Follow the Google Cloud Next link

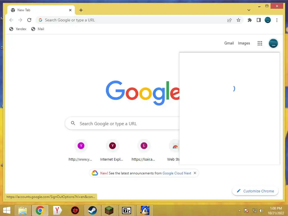tap(177, 173)
